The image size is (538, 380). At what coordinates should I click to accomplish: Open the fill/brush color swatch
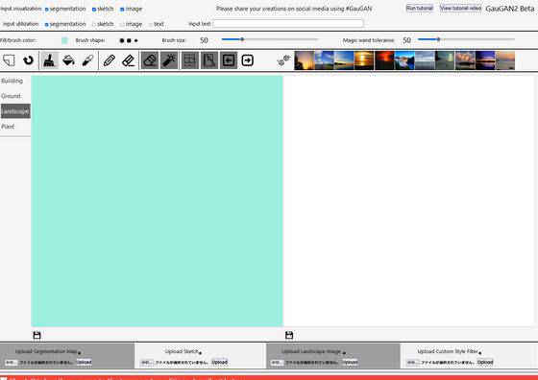pos(64,40)
